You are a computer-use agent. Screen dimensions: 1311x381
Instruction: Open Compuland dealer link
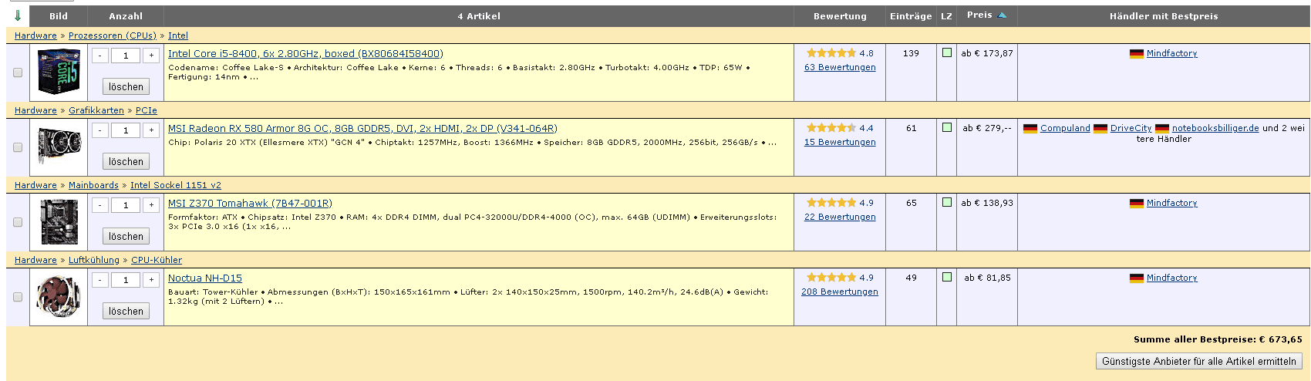point(1065,129)
